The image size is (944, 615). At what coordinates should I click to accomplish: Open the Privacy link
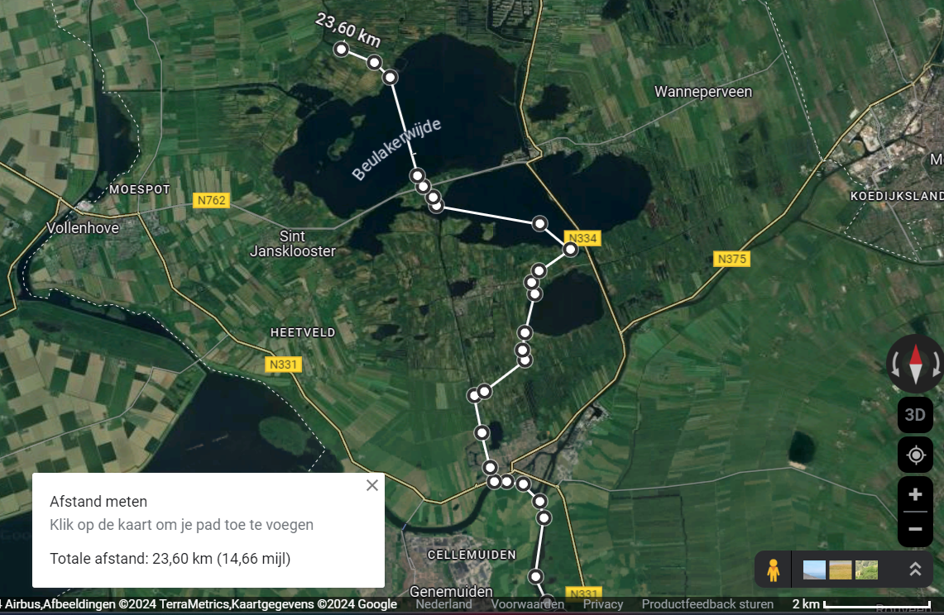click(602, 604)
